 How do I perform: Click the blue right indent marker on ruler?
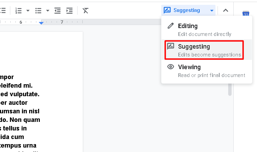(x=41, y=23)
